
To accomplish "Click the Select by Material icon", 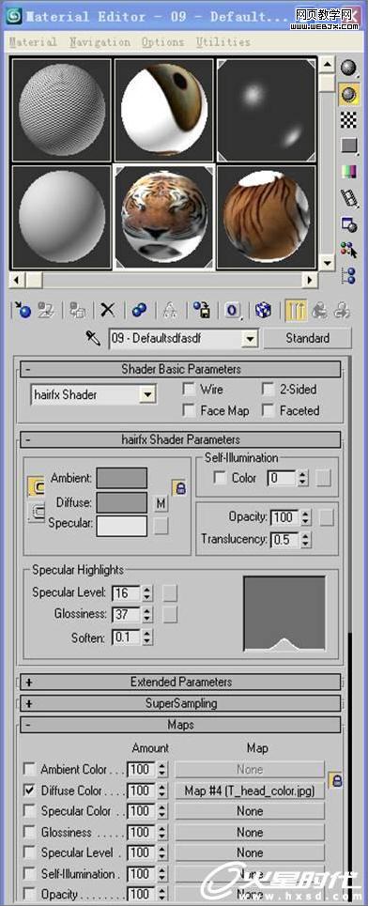I will pos(348,250).
